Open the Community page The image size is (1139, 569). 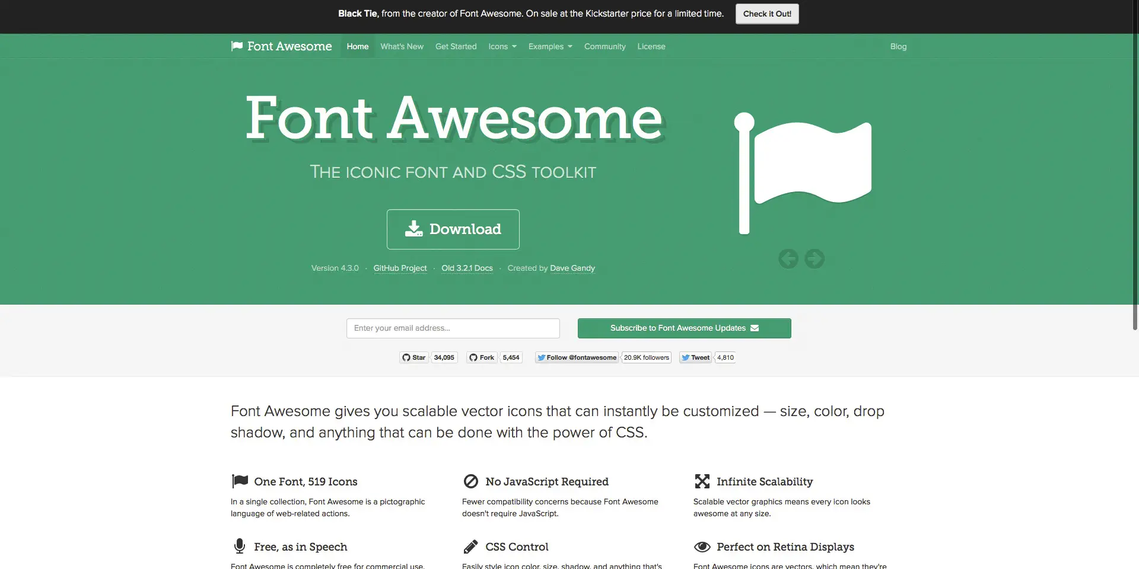(605, 46)
